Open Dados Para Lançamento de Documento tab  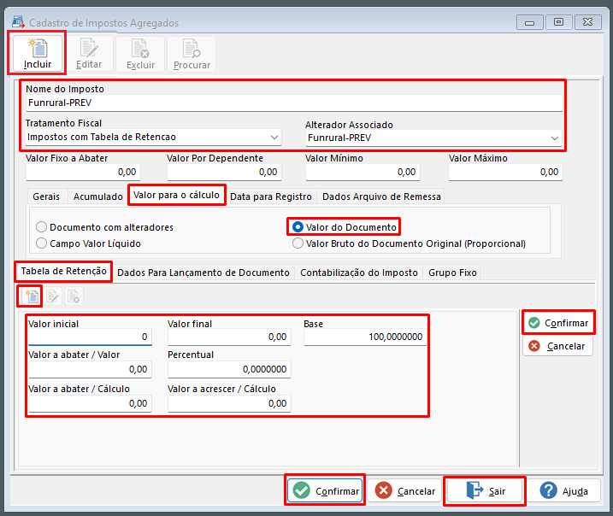(203, 273)
